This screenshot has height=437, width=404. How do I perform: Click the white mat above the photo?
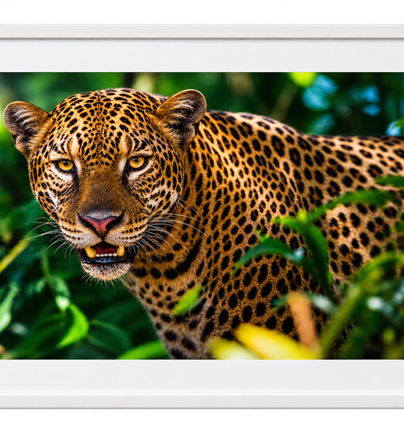[202, 56]
